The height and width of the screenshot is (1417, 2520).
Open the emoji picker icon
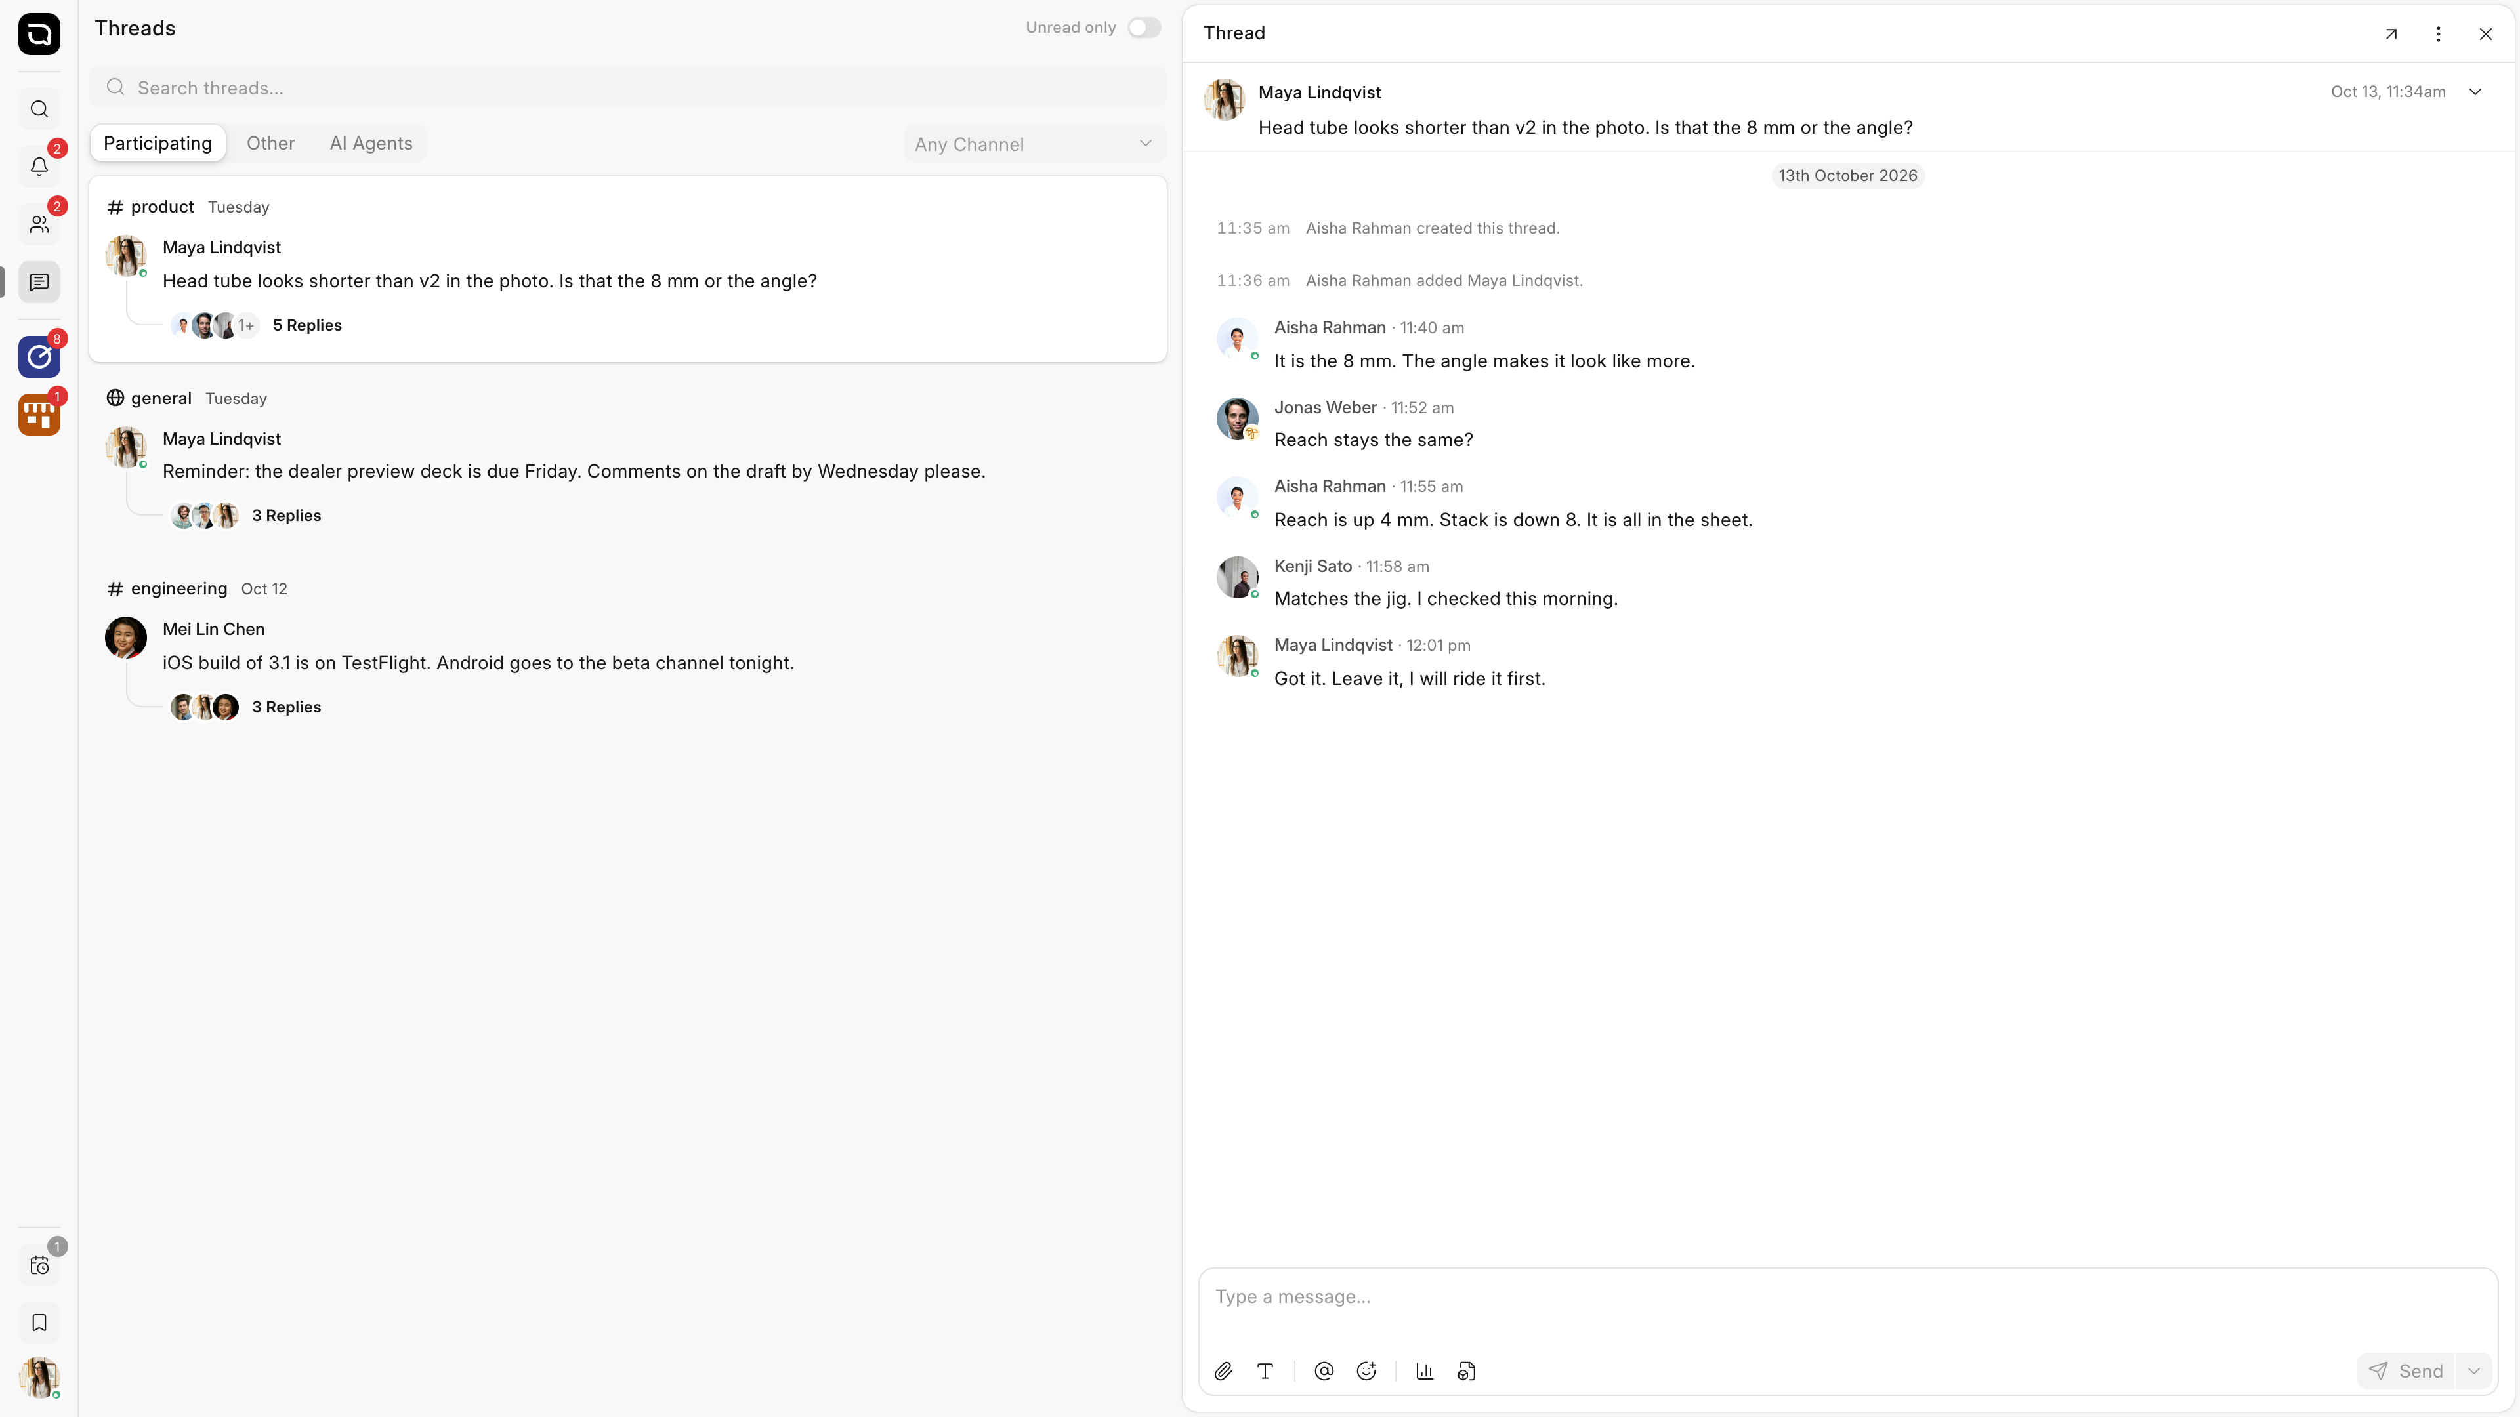point(1366,1371)
